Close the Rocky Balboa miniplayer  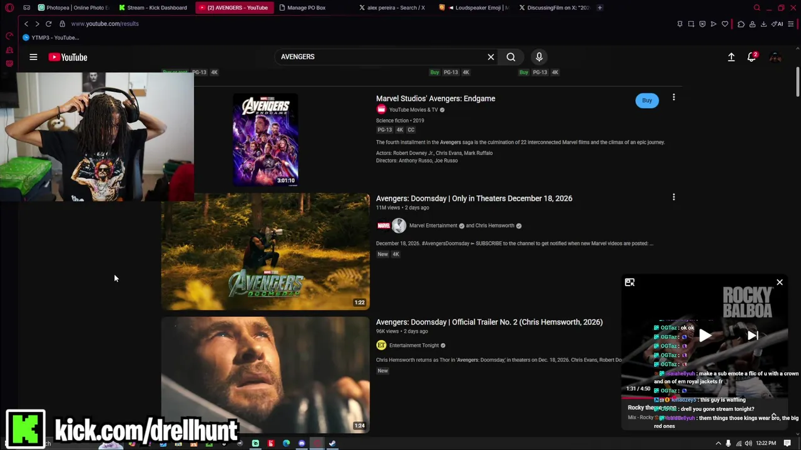780,282
